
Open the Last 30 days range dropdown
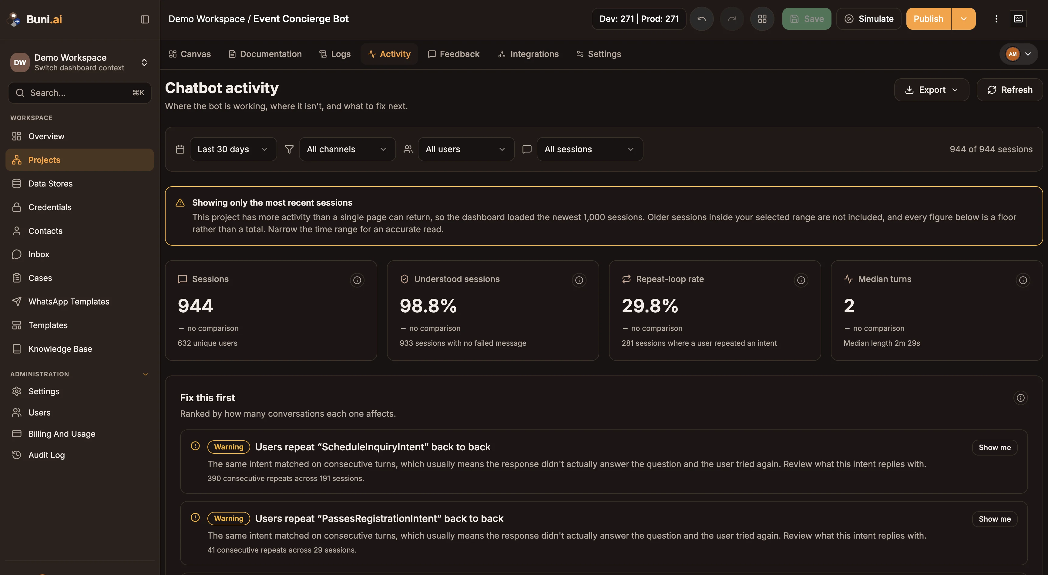tap(233, 149)
